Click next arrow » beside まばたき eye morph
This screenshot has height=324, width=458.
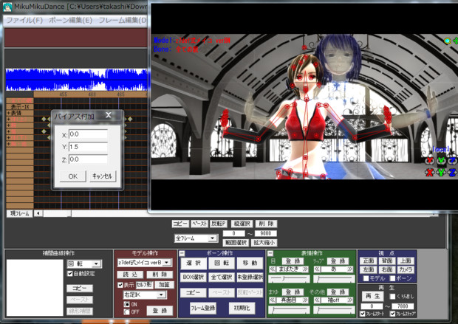click(x=305, y=269)
